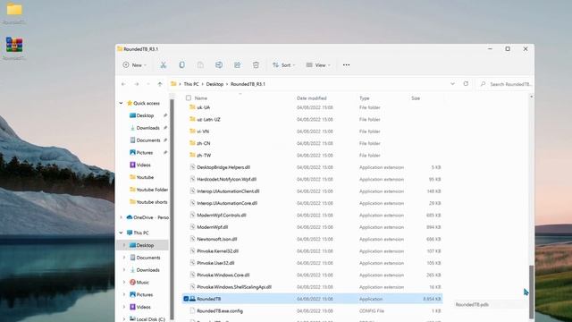The height and width of the screenshot is (322, 572).
Task: Select the vi-VN folder
Action: pyautogui.click(x=203, y=131)
